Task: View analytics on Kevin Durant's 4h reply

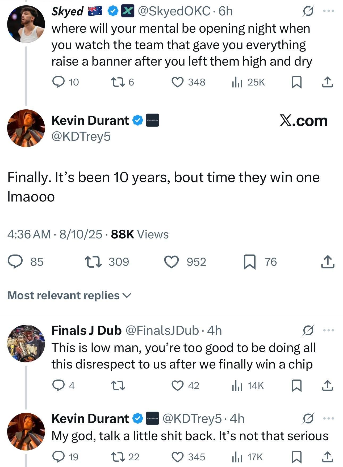Action: click(x=237, y=457)
